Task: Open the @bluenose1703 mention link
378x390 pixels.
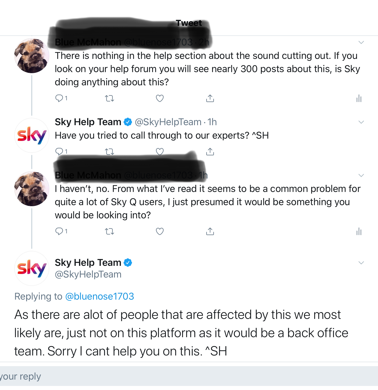Action: point(100,296)
